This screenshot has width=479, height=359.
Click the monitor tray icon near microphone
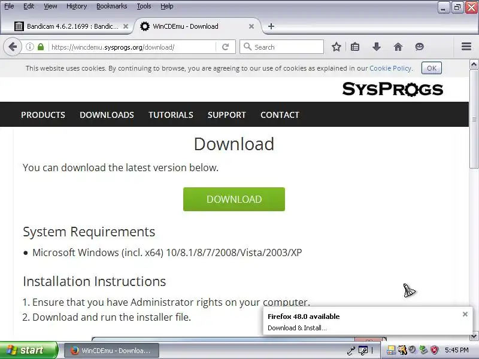pyautogui.click(x=363, y=351)
